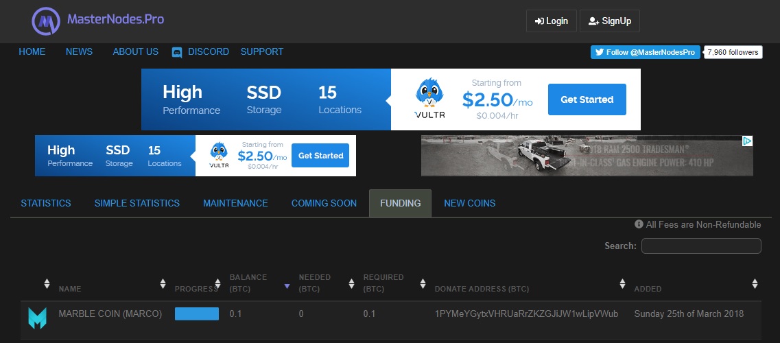Click the Twitter Follow @MasterNodesPro button
The width and height of the screenshot is (780, 343).
645,52
